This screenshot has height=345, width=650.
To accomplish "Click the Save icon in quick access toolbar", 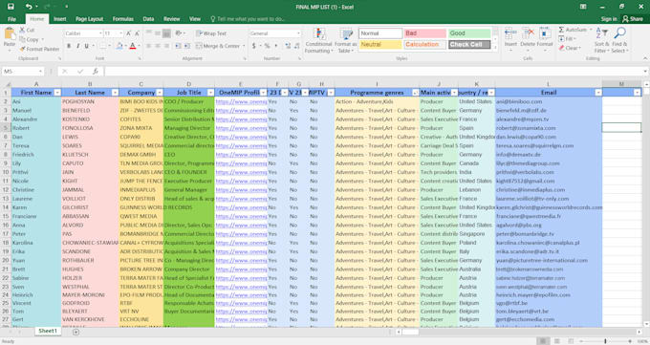I will 11,7.
